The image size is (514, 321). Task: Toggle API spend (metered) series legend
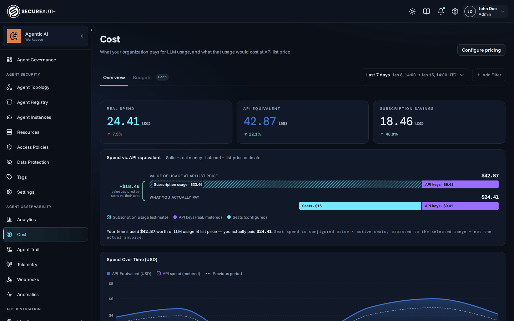point(178,274)
